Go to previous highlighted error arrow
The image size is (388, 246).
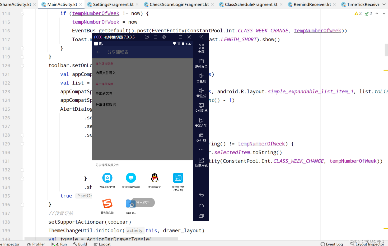click(x=377, y=13)
